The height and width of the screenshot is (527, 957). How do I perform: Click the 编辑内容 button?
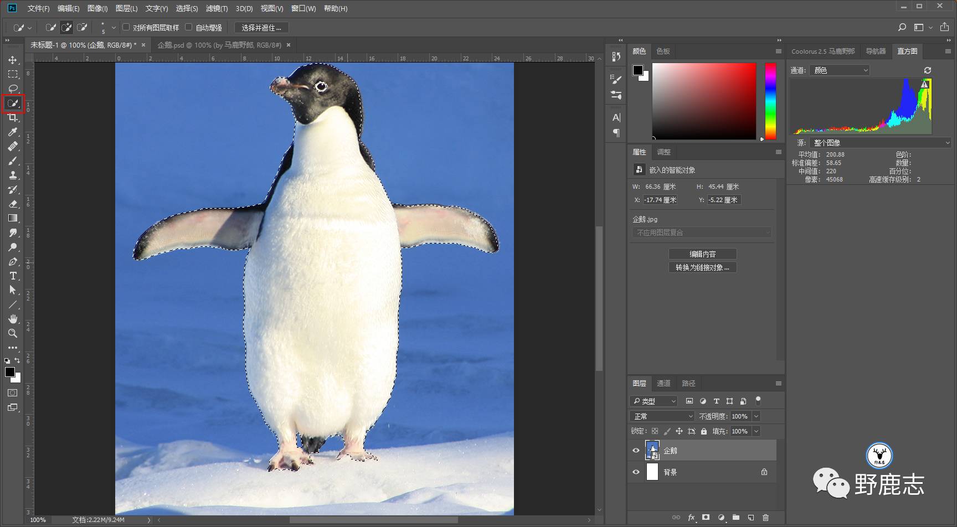[702, 254]
